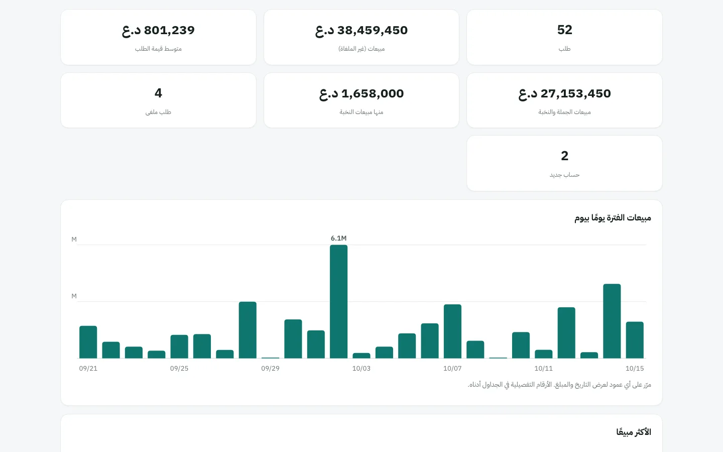The image size is (723, 452).
Task: Click the cancelled orders count 4
Action: (158, 93)
